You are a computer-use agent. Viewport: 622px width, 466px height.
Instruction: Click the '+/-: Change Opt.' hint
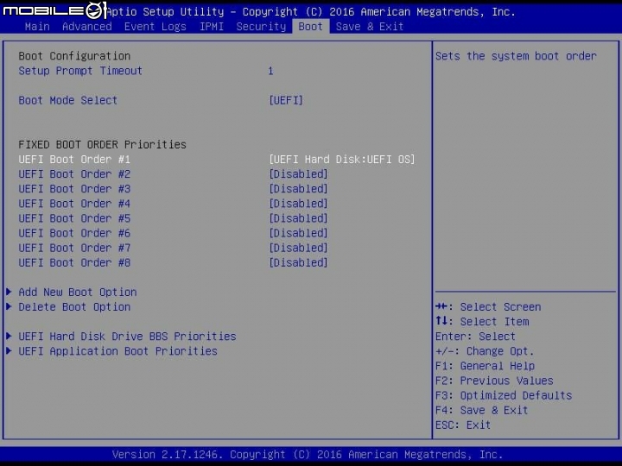tap(485, 351)
